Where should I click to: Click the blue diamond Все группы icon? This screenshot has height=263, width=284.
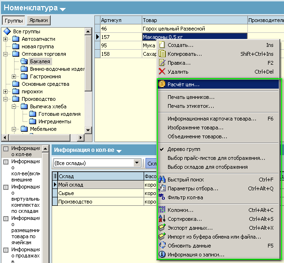pos(7,31)
